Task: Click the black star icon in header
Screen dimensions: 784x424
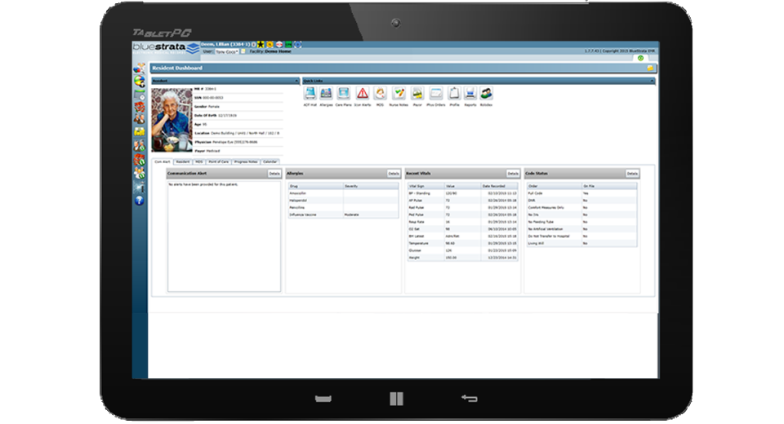Action: [x=261, y=45]
